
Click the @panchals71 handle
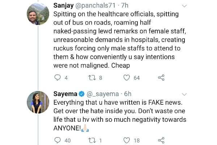95,6
